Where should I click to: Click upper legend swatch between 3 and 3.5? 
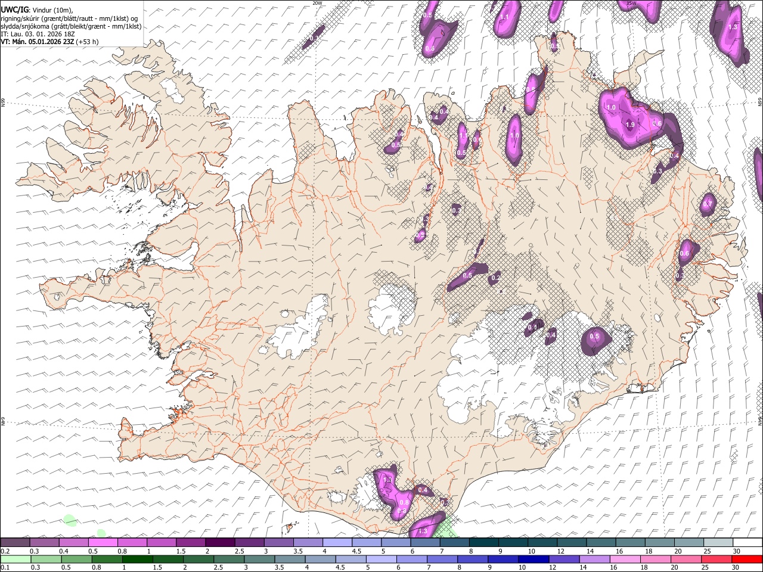279,543
